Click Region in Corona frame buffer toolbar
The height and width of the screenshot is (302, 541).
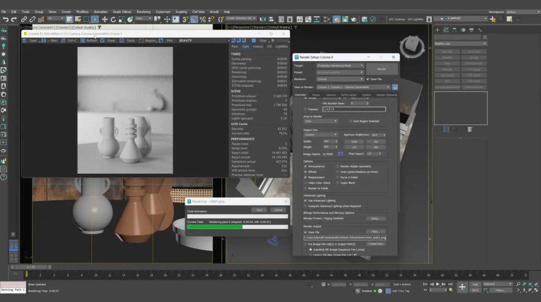point(150,40)
